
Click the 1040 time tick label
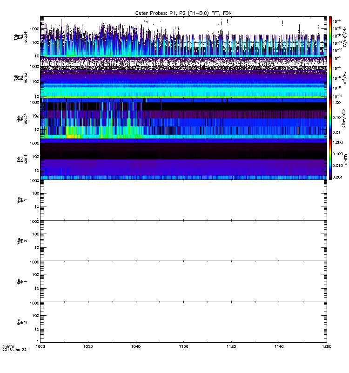tap(136, 346)
